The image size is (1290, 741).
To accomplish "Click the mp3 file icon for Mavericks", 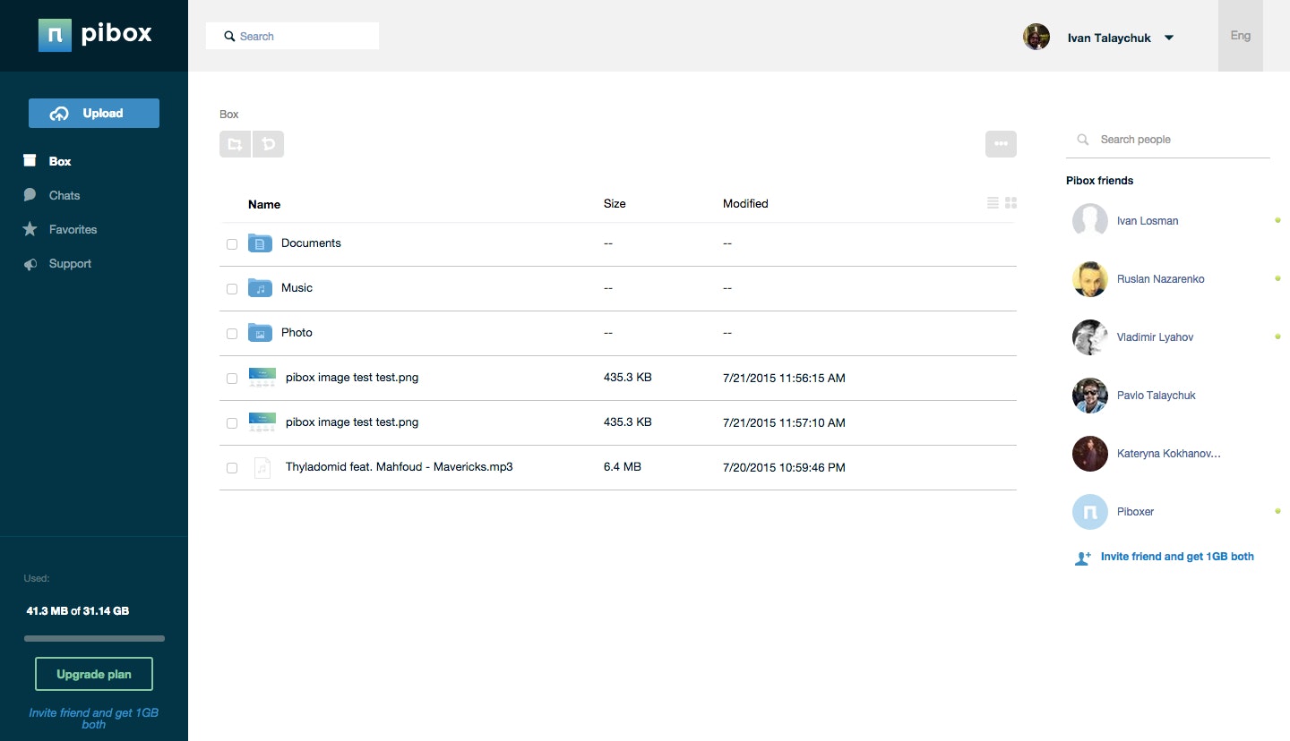I will [x=262, y=467].
